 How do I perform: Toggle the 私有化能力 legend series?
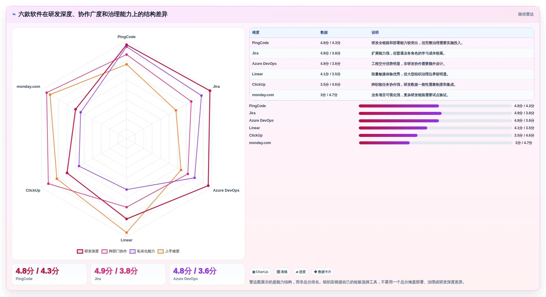[x=142, y=251]
